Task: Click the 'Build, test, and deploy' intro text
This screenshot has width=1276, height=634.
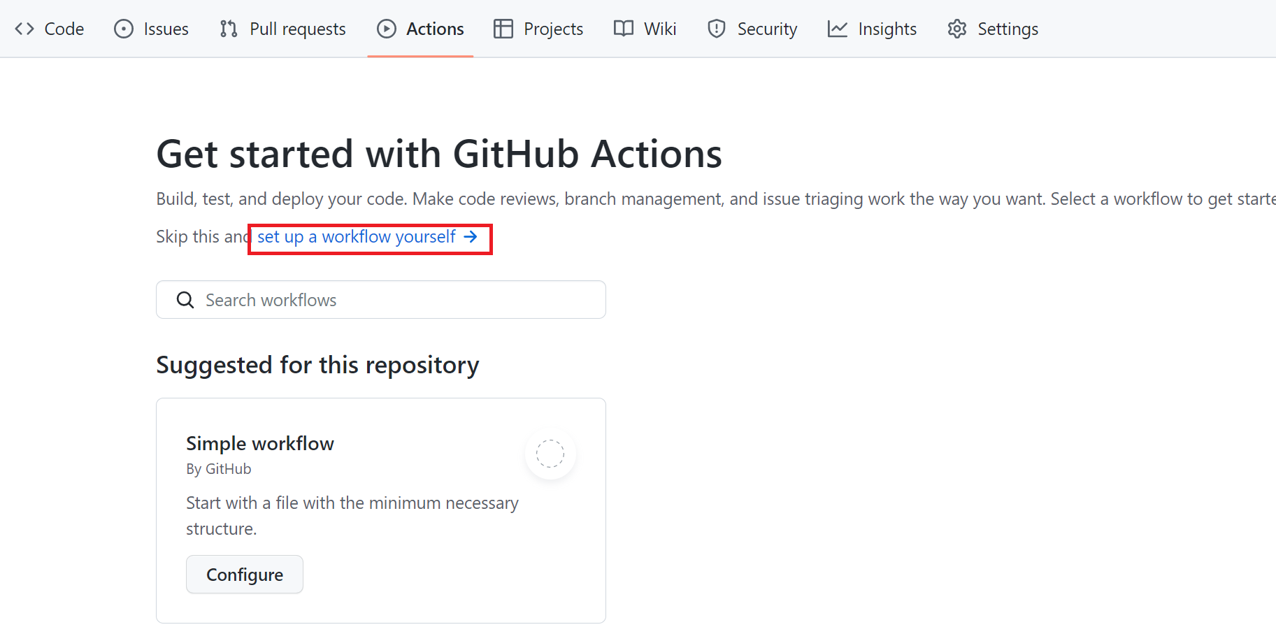Action: tap(716, 199)
